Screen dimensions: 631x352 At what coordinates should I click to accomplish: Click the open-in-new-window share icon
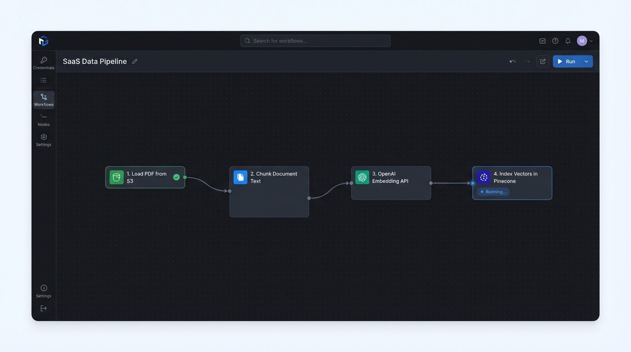coord(542,61)
